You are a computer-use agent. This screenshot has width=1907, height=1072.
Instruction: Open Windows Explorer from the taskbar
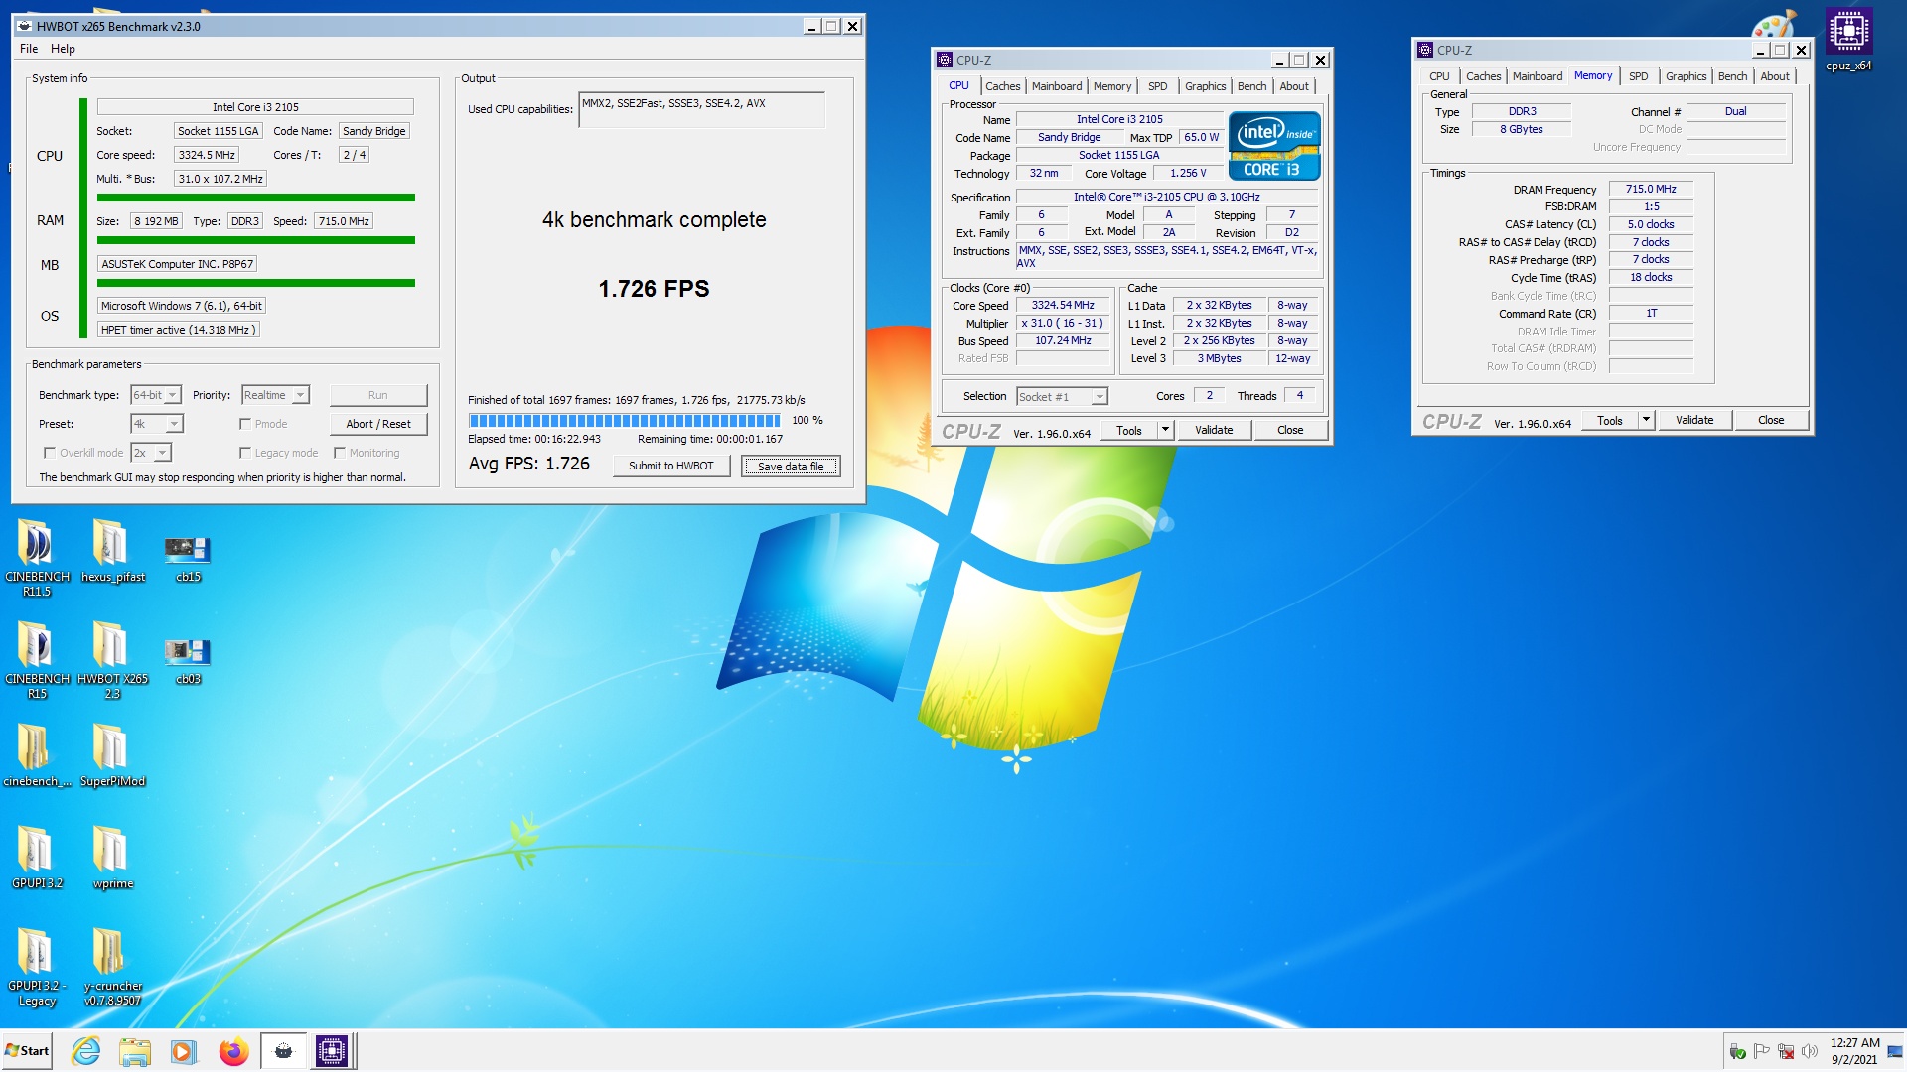pos(134,1051)
